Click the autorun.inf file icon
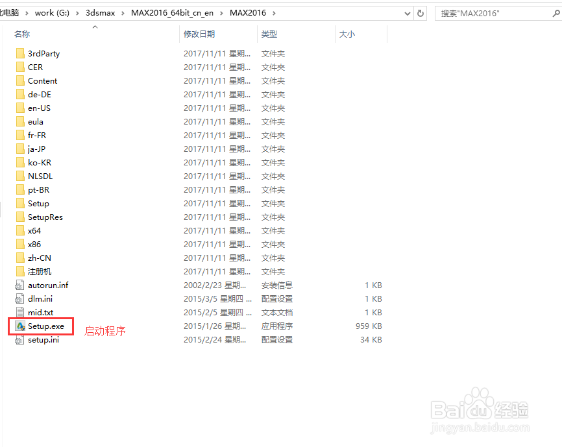Screen dimensions: 562x447 (19, 285)
